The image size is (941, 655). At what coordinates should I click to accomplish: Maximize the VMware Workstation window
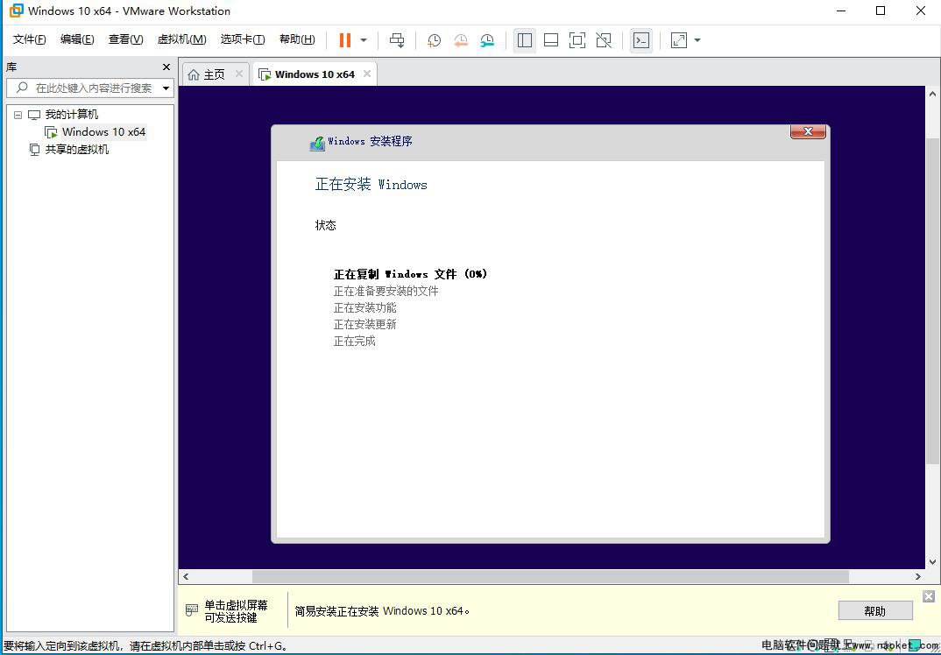[x=881, y=11]
